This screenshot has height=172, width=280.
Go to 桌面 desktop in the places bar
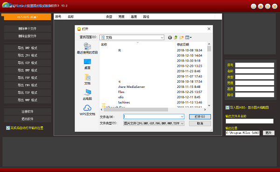click(x=87, y=64)
